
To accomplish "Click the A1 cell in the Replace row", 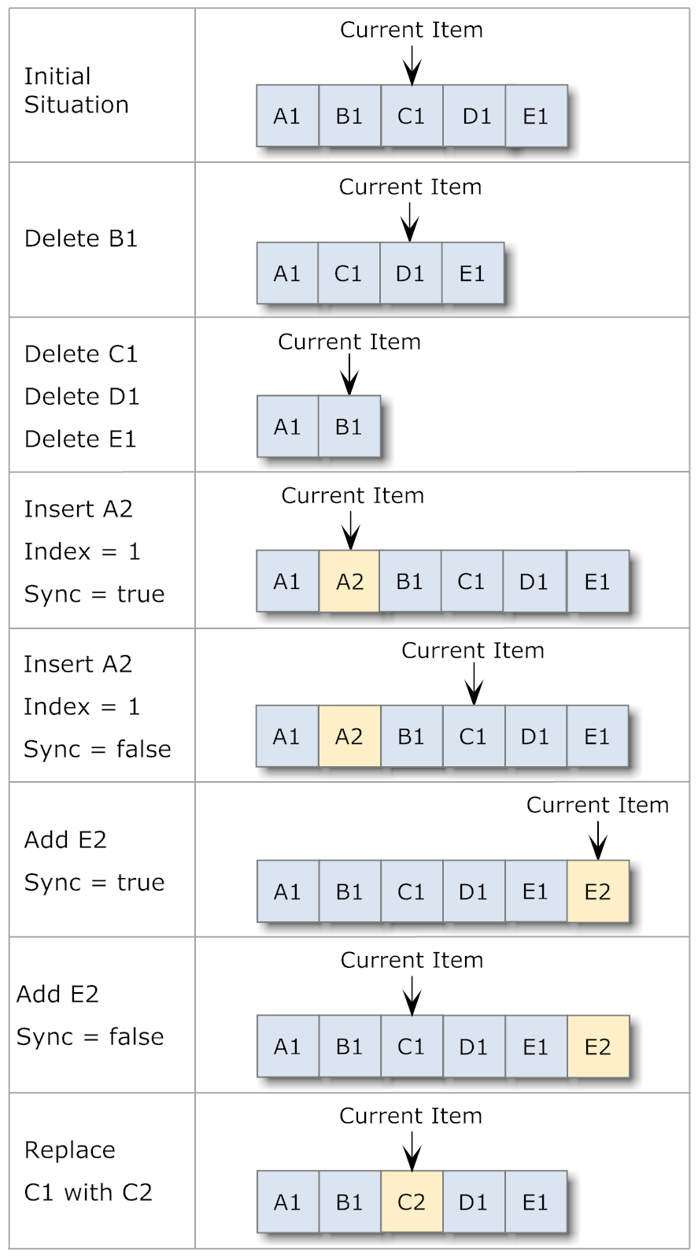I will pyautogui.click(x=287, y=1202).
